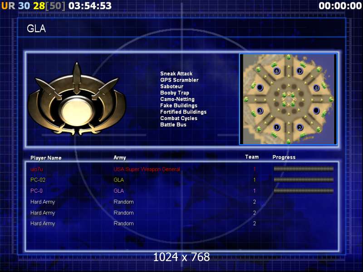The height and width of the screenshot is (272, 363).
Task: Click USA Super Weapon General army
Action: 147,169
